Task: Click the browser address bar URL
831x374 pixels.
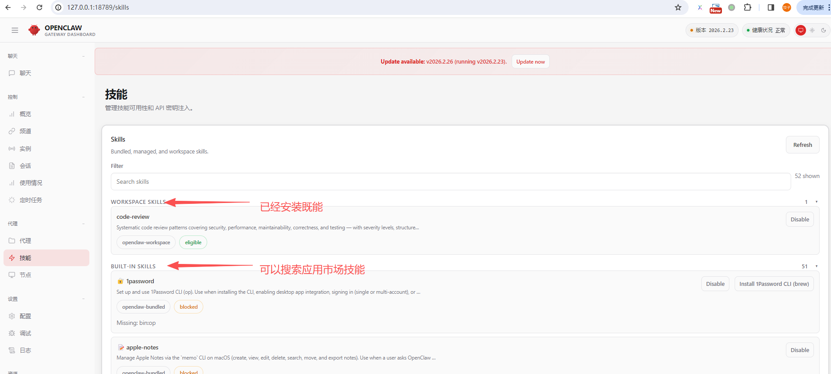Action: click(98, 7)
